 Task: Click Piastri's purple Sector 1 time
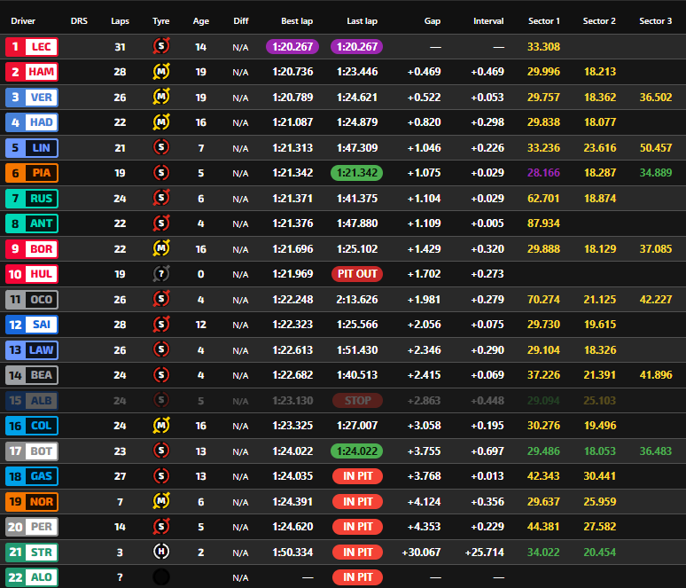543,173
